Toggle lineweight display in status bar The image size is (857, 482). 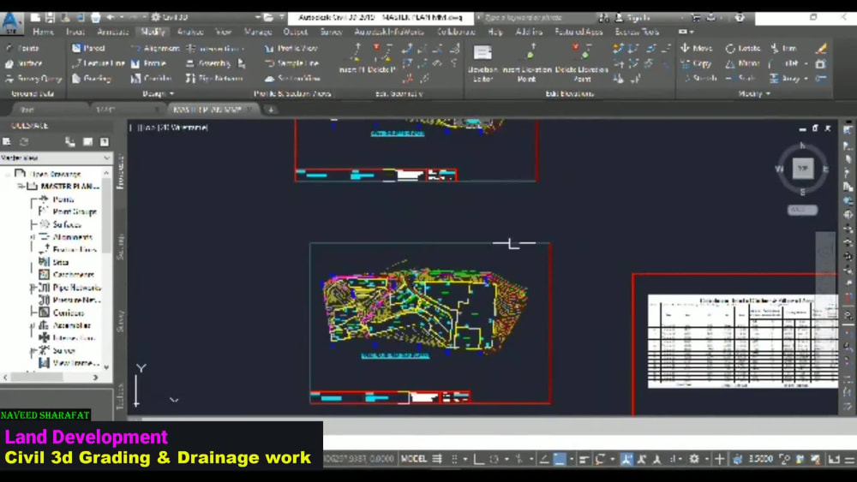pos(583,459)
